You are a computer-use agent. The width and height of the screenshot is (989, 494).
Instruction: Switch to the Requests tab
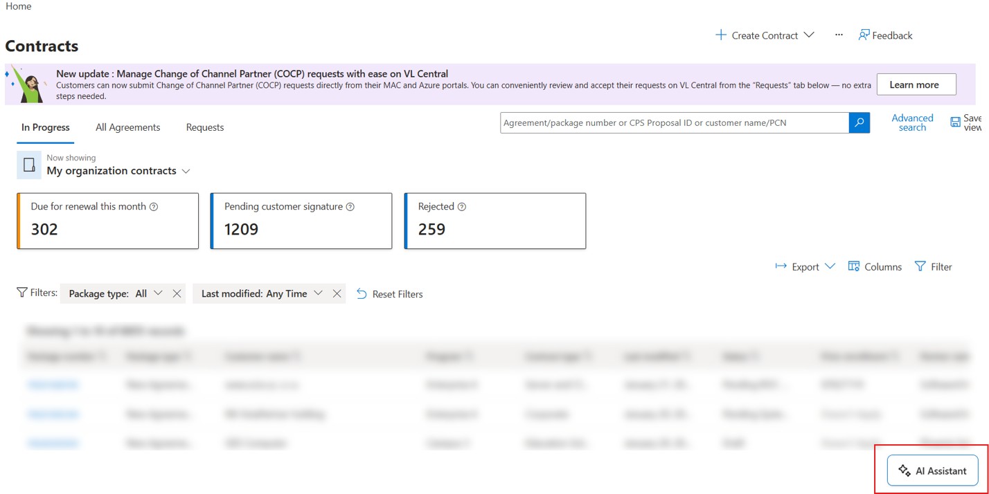[x=205, y=127]
